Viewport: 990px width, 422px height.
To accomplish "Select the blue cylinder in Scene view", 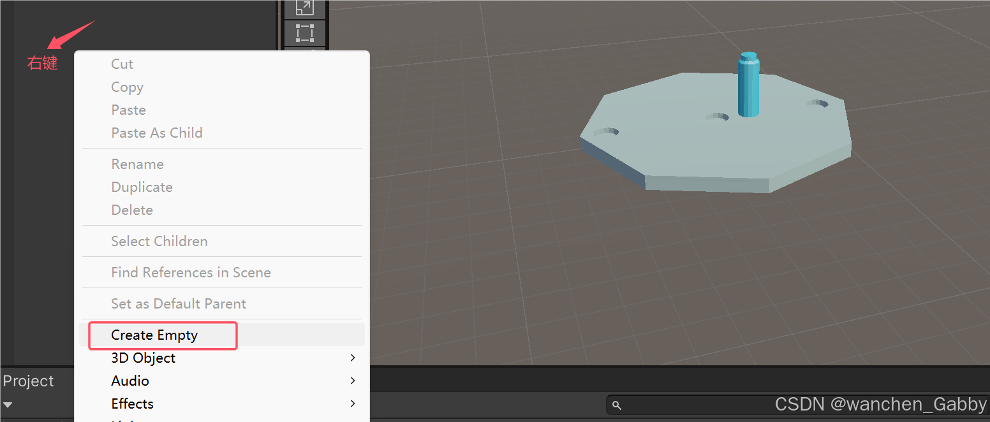I will [x=748, y=86].
